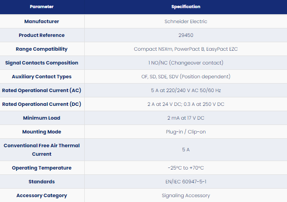Click Auxiliary Contact Types label
This screenshot has height=202, width=287.
(x=41, y=77)
